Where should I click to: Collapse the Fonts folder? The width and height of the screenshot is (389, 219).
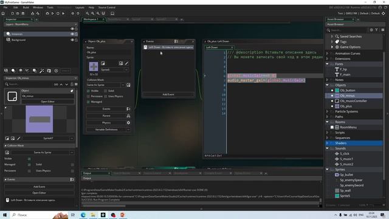click(x=327, y=64)
